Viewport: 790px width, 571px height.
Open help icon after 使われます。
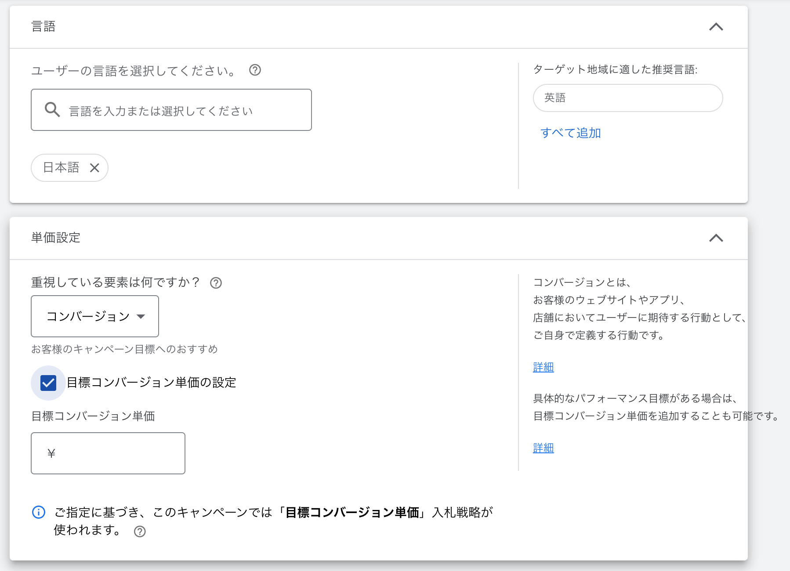point(140,531)
